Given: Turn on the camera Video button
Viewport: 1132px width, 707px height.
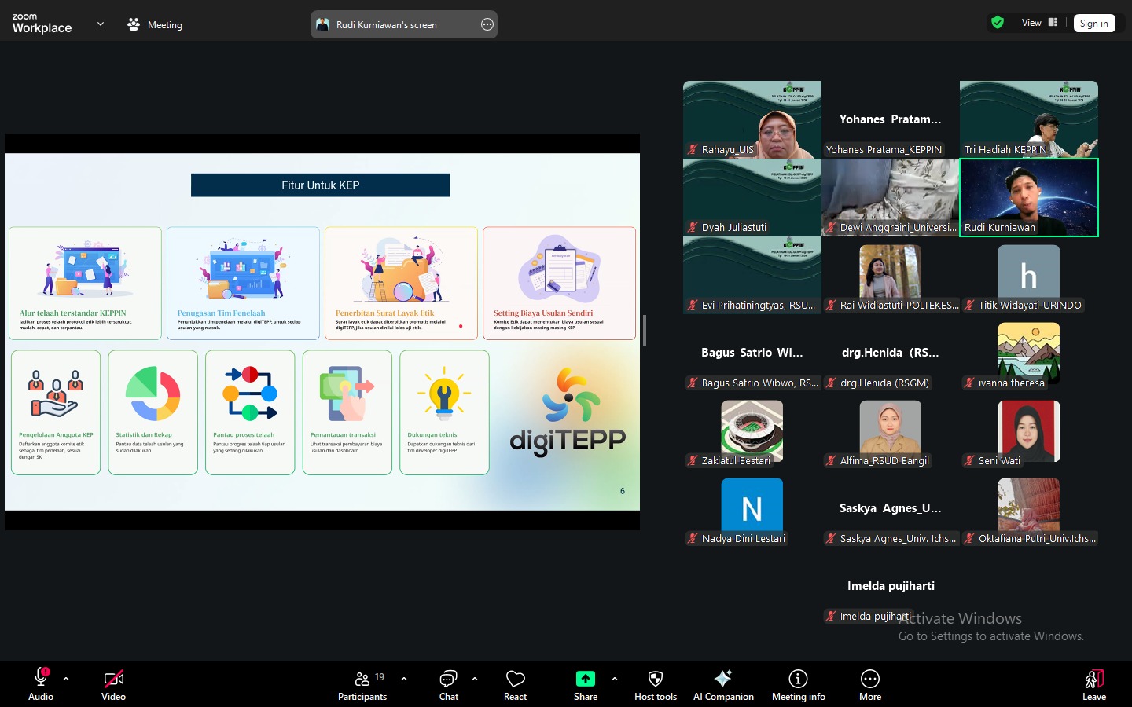Looking at the screenshot, I should (x=113, y=680).
